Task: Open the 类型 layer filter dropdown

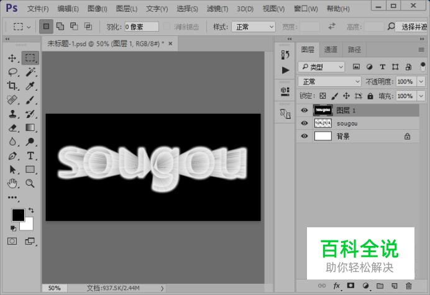Action: (321, 66)
